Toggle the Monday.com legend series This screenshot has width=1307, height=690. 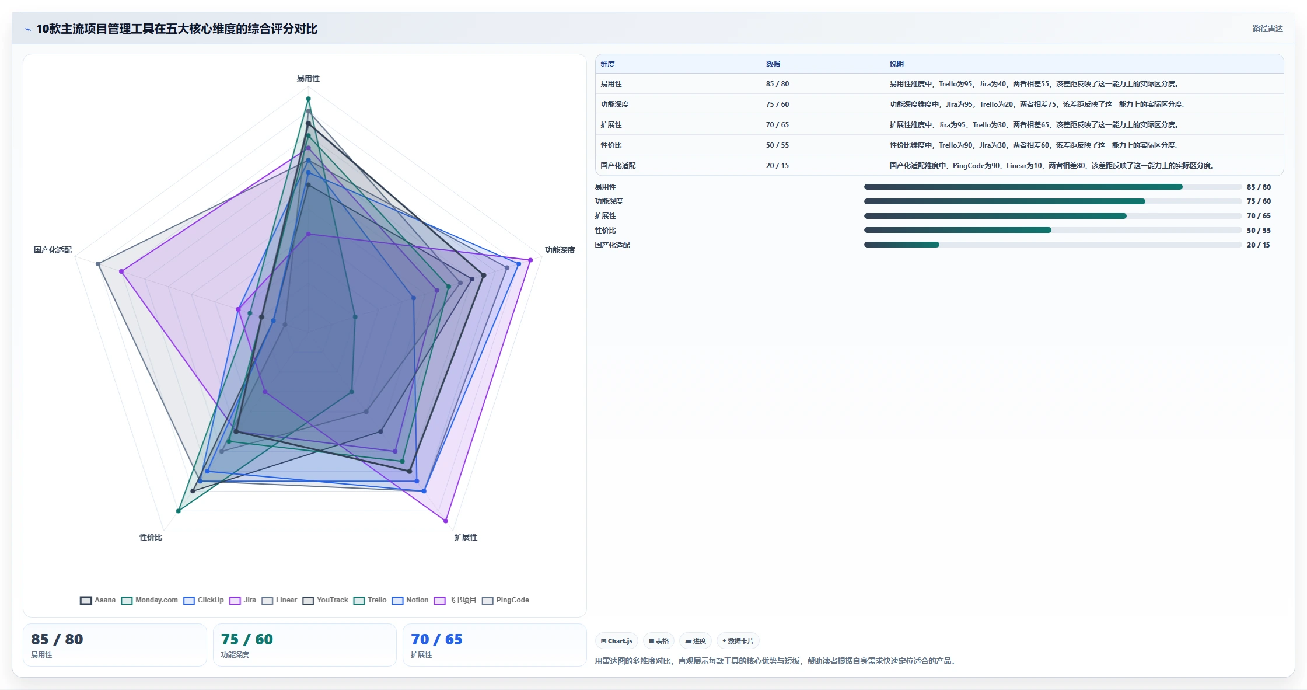pyautogui.click(x=149, y=600)
